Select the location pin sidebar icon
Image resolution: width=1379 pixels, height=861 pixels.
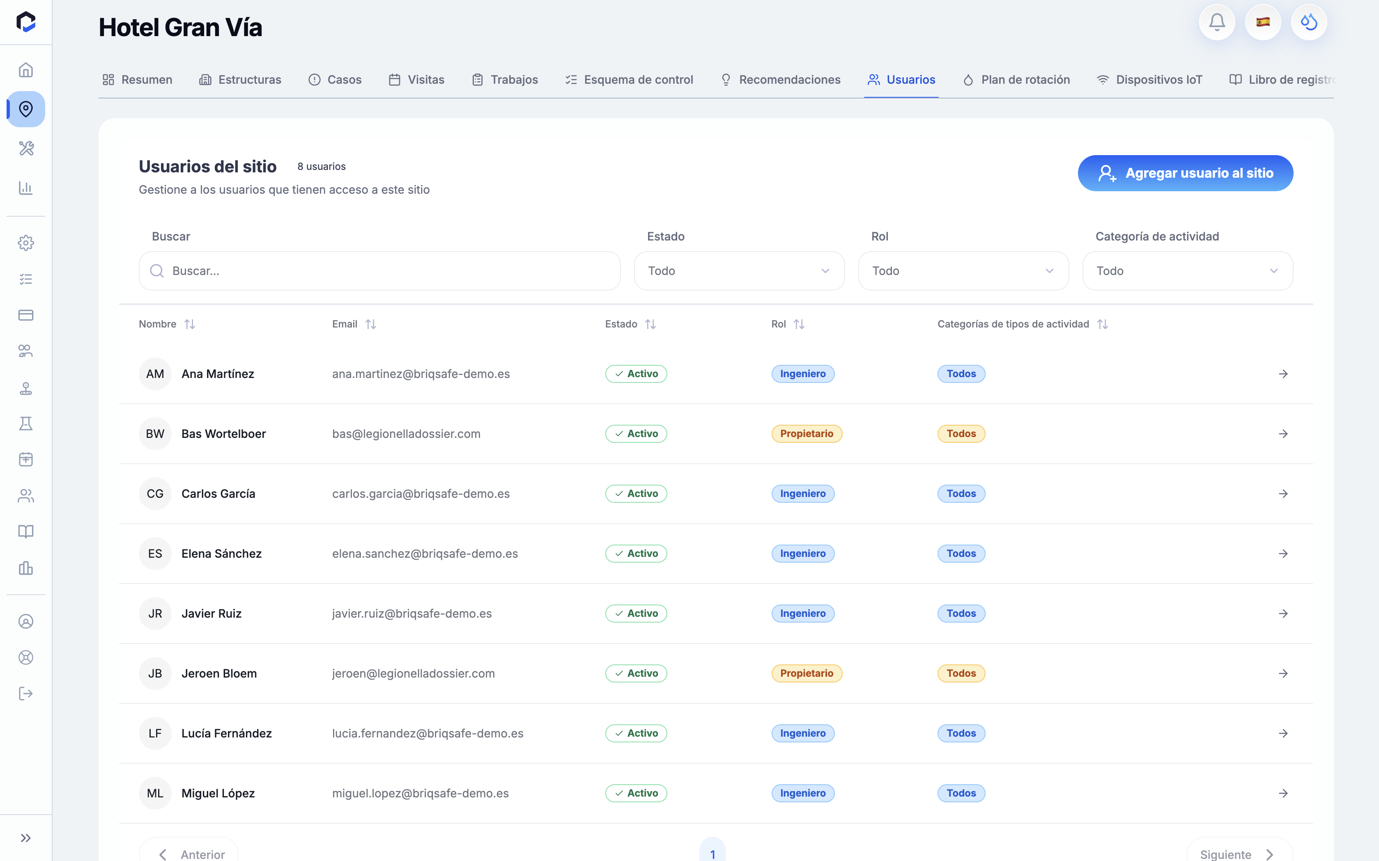pyautogui.click(x=25, y=109)
